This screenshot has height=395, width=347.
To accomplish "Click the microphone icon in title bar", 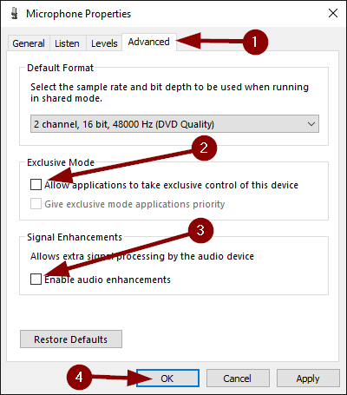I will pyautogui.click(x=15, y=14).
